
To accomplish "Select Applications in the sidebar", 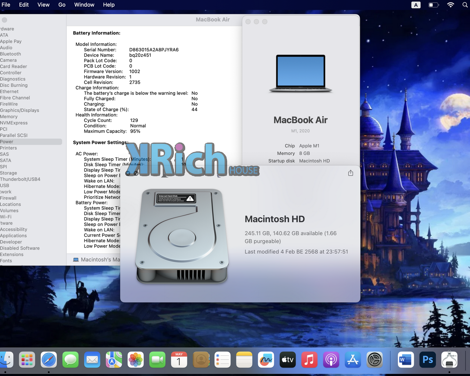I will [x=13, y=236].
